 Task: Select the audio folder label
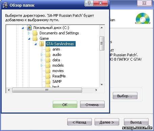[x=57, y=55]
